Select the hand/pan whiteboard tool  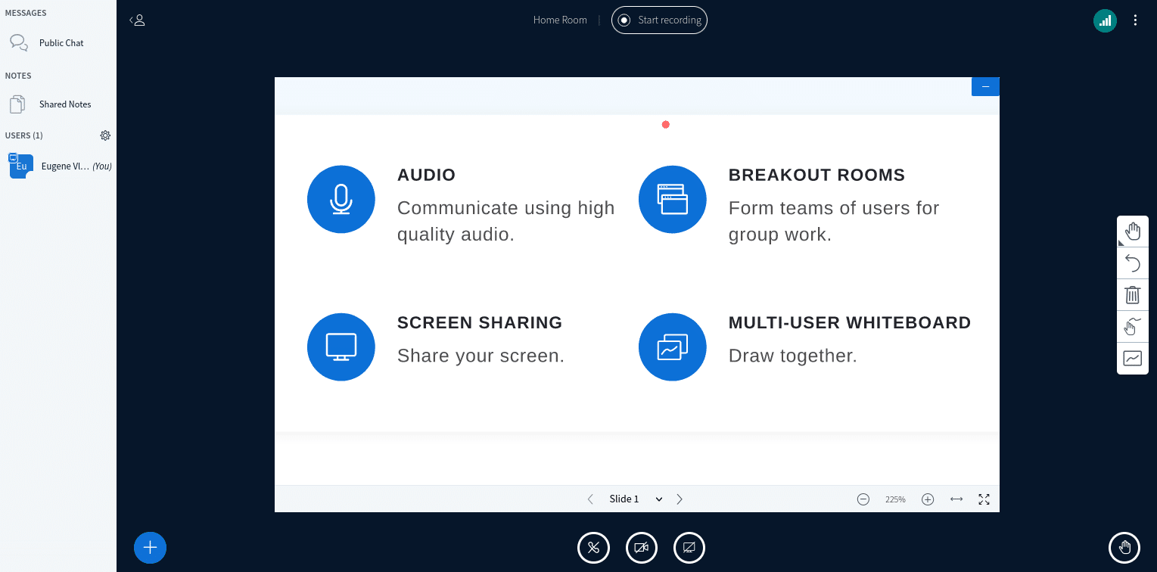(x=1132, y=231)
